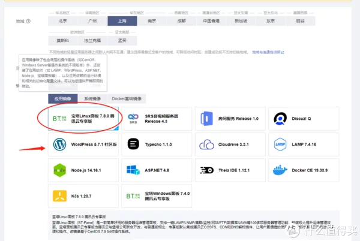Image resolution: width=360 pixels, height=241 pixels.
Task: Switch to the Docker基础镜像 tab
Action: click(127, 98)
